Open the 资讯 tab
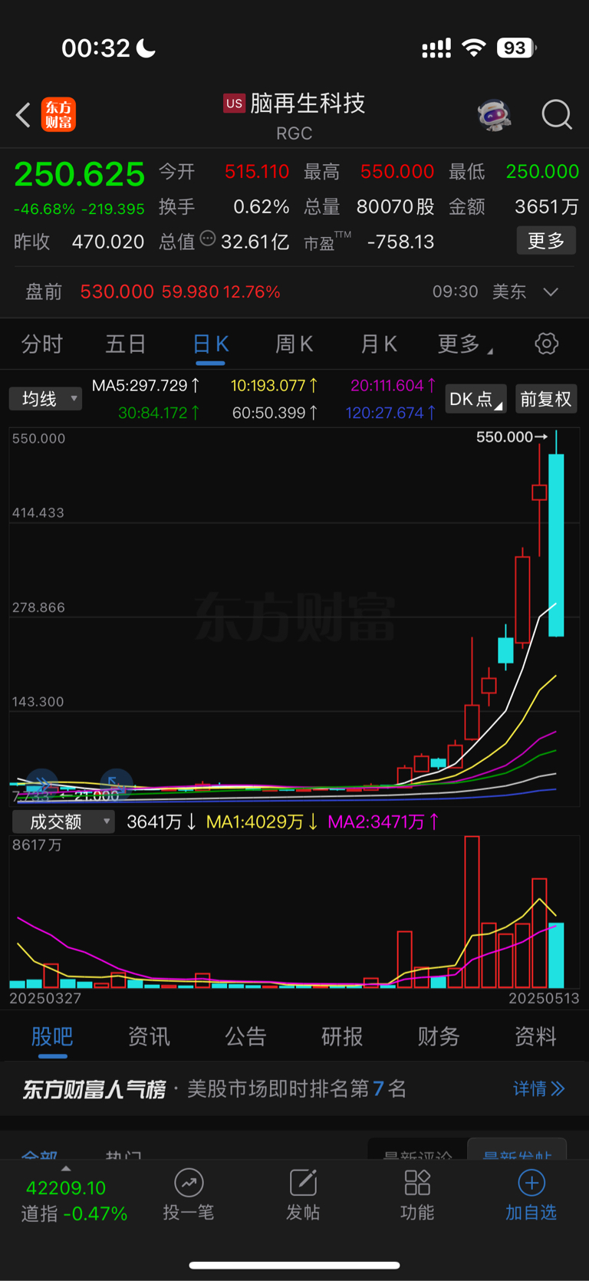Screen dimensions: 589x1281 (x=149, y=1037)
